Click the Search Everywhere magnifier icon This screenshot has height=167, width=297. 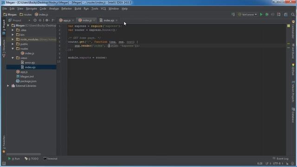tap(293, 14)
